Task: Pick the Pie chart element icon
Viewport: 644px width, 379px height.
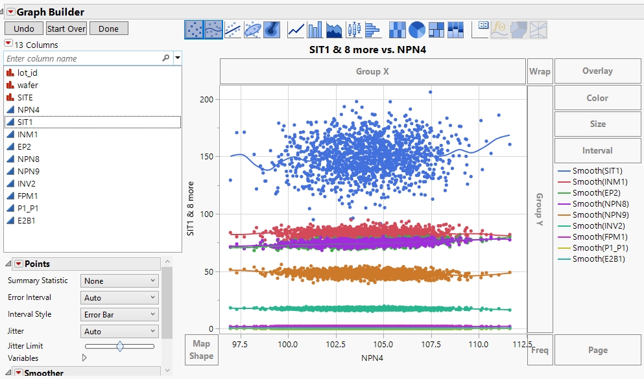Action: pyautogui.click(x=417, y=29)
